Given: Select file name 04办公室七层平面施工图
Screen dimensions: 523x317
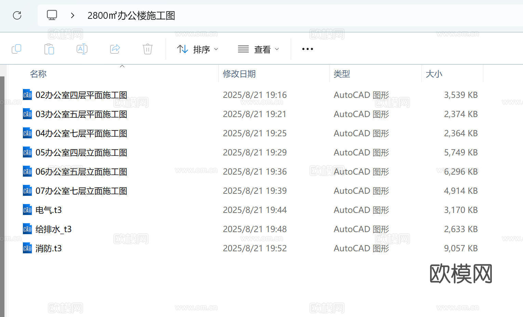Looking at the screenshot, I should 81,133.
